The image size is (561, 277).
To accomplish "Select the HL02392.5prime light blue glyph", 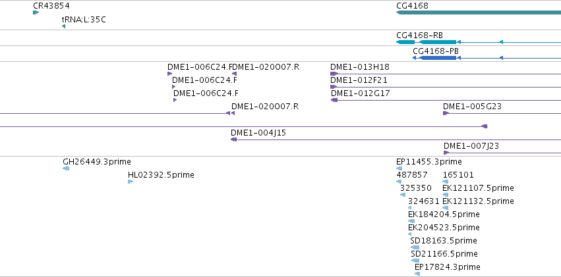I will click(131, 182).
